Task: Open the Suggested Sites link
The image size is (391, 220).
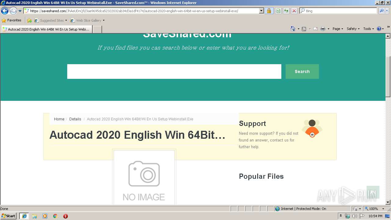Action: tap(50, 20)
